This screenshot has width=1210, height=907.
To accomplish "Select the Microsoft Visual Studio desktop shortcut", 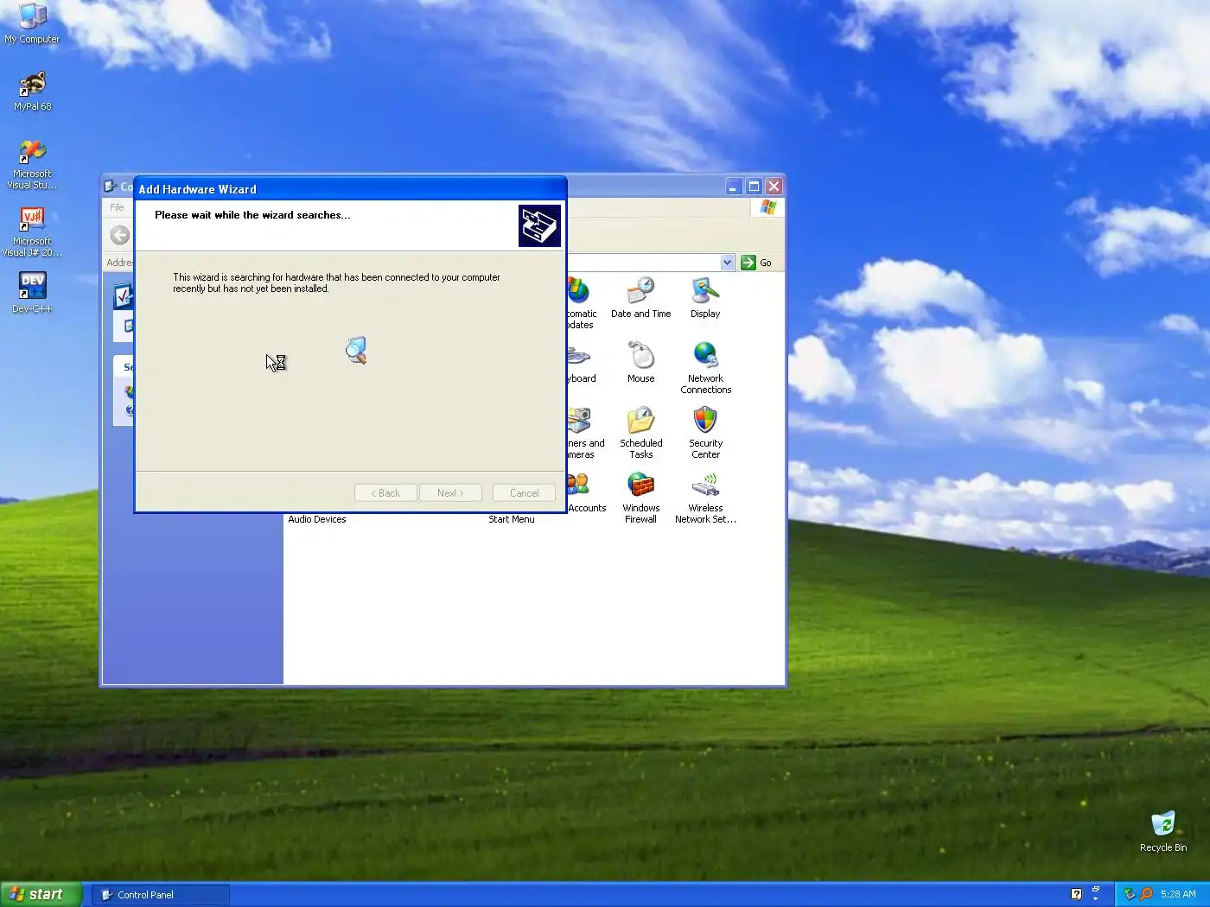I will point(32,164).
